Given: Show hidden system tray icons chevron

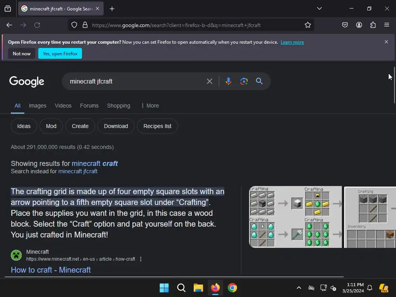Looking at the screenshot, I should (x=299, y=288).
